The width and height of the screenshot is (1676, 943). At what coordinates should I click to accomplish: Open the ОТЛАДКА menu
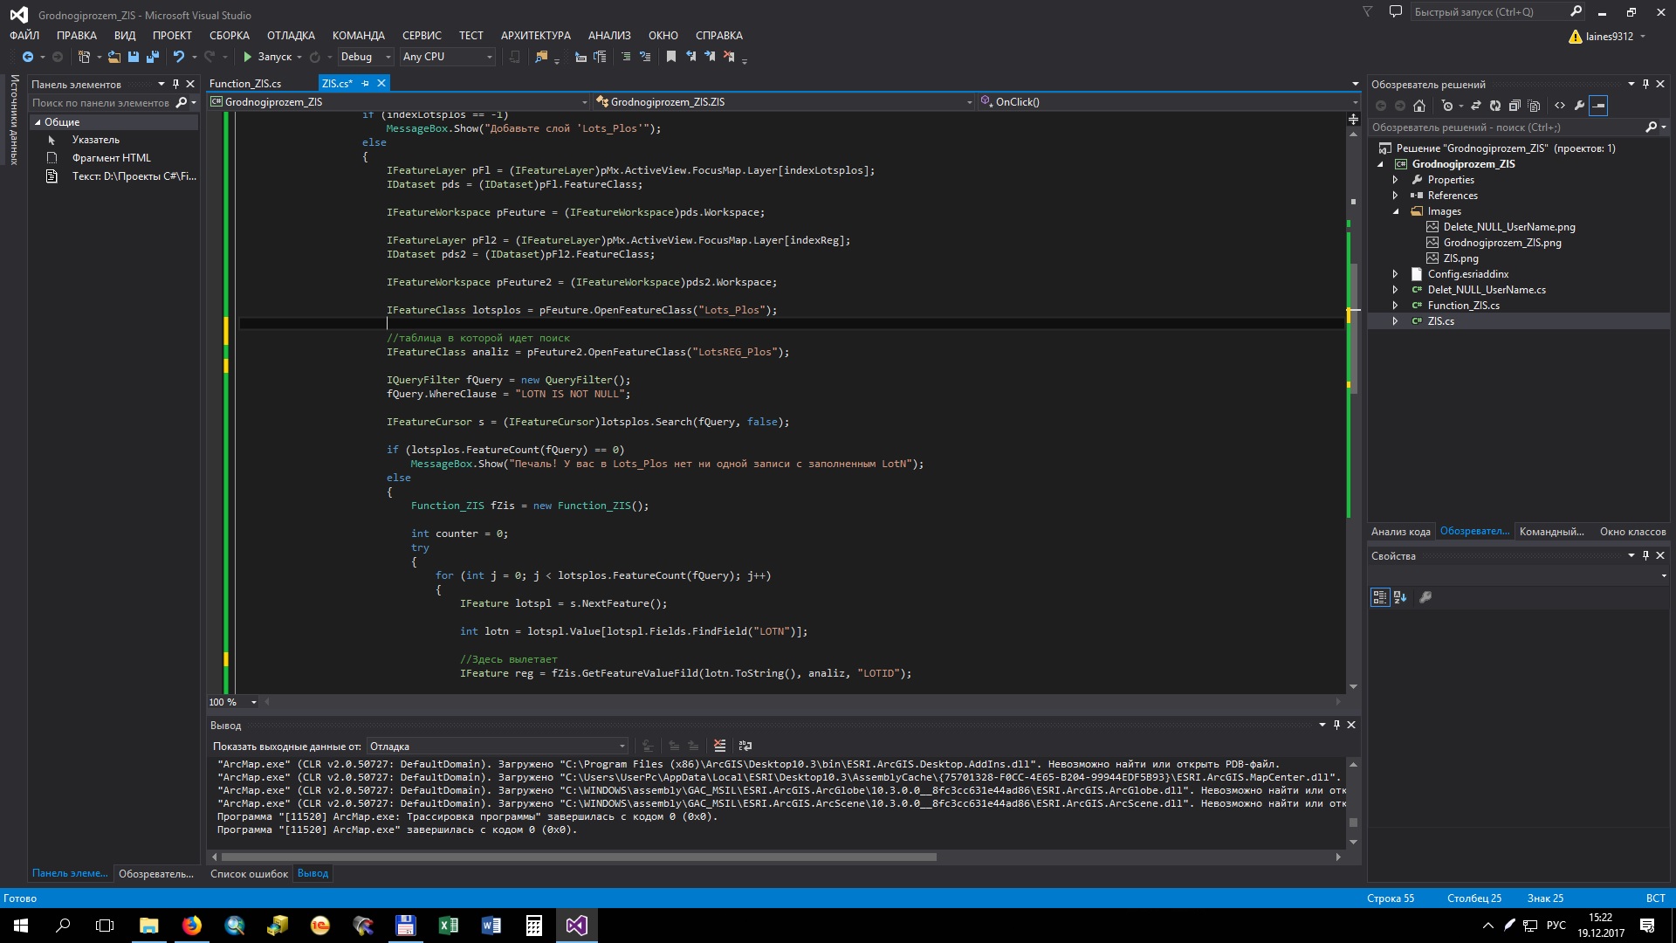tap(291, 36)
